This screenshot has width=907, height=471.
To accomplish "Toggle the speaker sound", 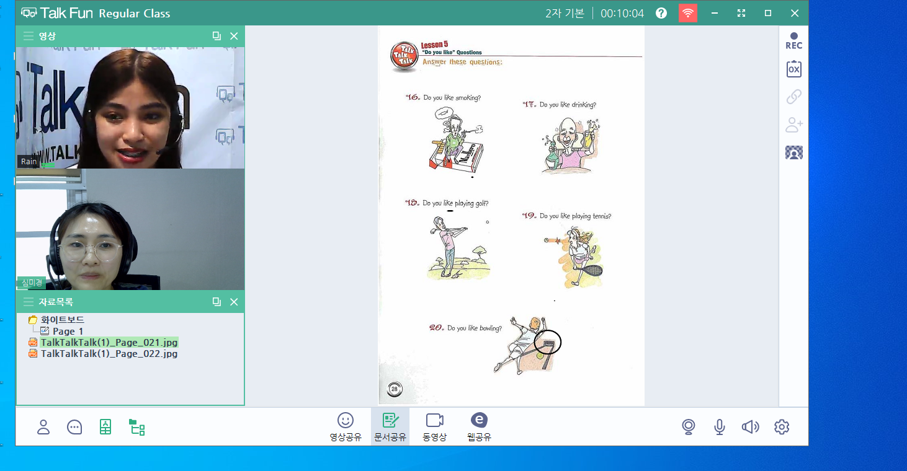I will click(750, 427).
